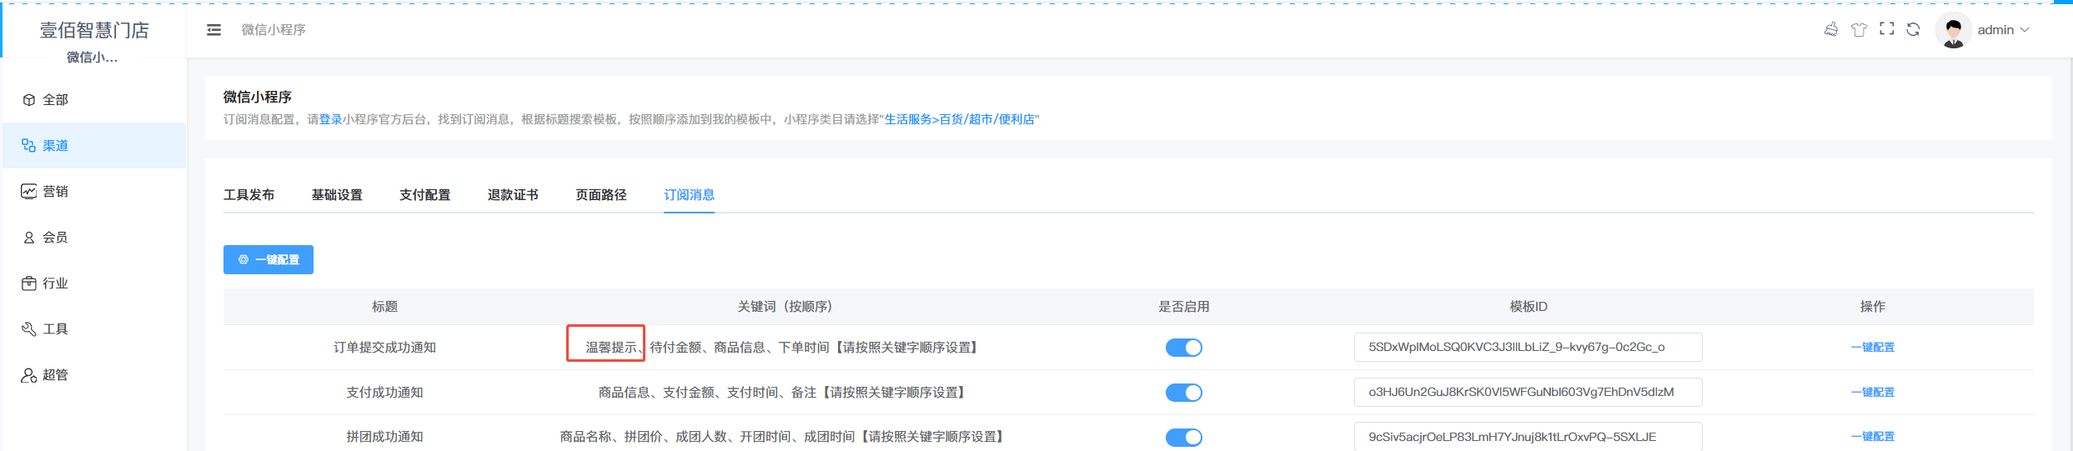The height and width of the screenshot is (451, 2073).
Task: Toggle fullscreen mode icon
Action: 1886,29
